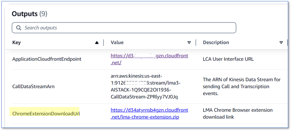Click the Value column header
Viewport: 291px width, 131px height.
coord(117,43)
